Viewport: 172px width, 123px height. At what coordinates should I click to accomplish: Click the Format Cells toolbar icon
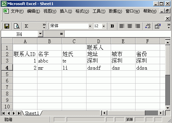[158, 26]
